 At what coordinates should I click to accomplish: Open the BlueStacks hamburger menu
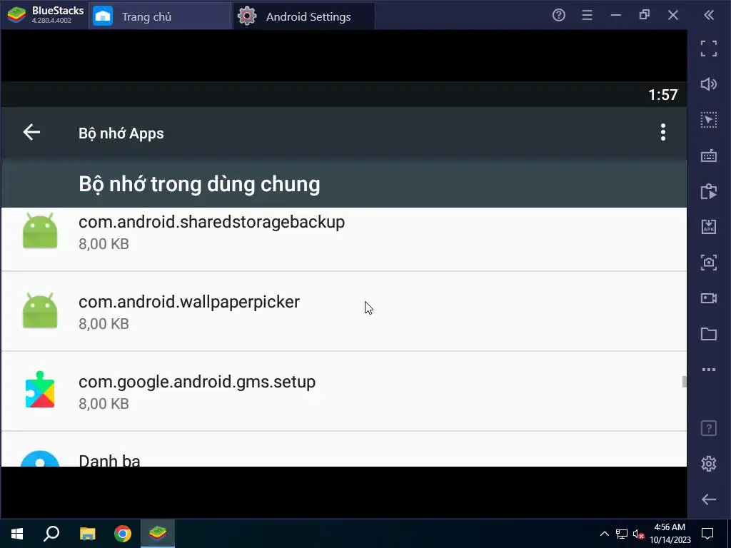tap(587, 16)
